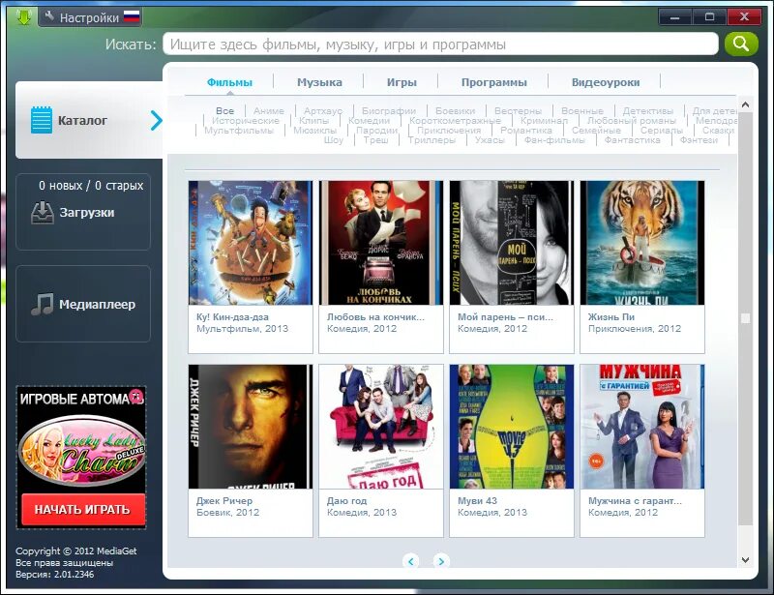This screenshot has width=774, height=595.
Task: Select the Биографии genre filter
Action: tap(389, 111)
